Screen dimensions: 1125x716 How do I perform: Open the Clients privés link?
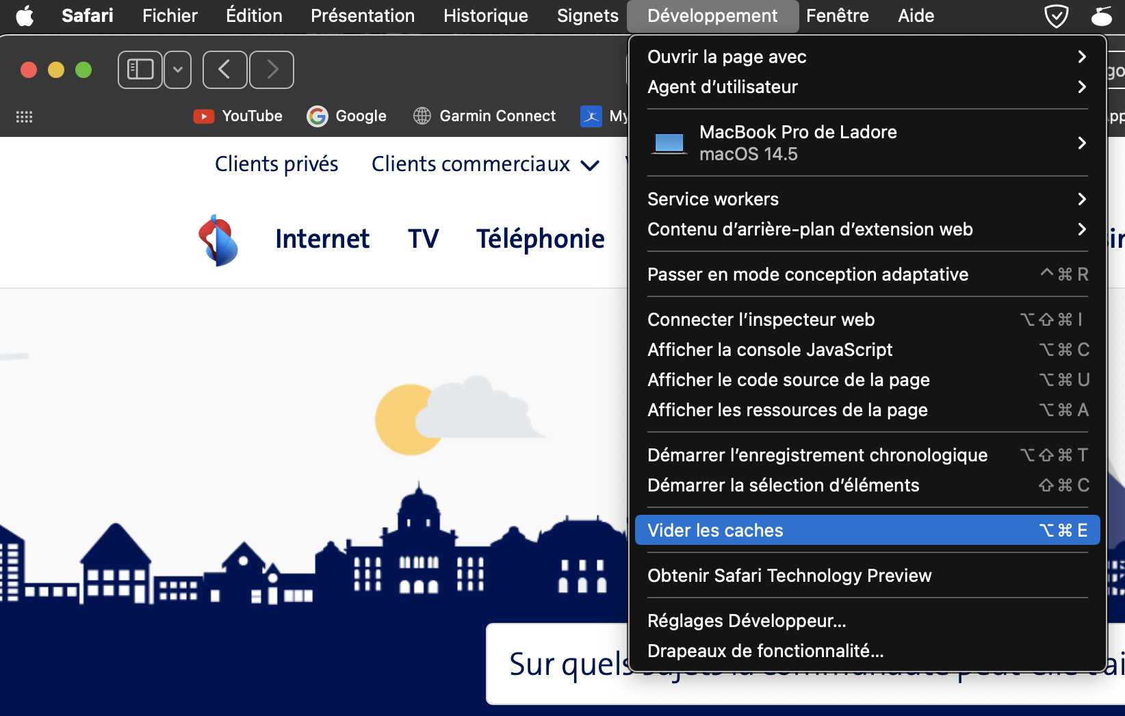276,164
